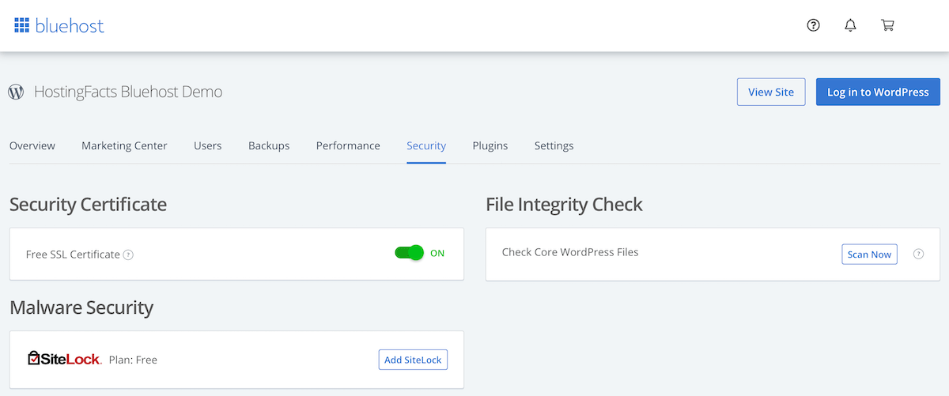Viewport: 949px width, 396px height.
Task: Select the Security tab
Action: click(x=426, y=145)
